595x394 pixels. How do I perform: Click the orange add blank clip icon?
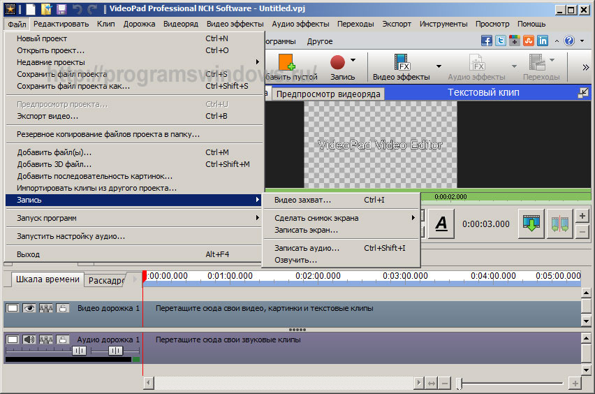click(x=286, y=62)
